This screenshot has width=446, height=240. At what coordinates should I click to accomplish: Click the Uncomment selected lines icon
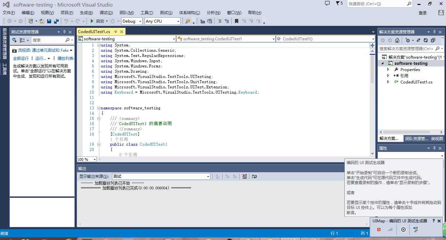226,21
